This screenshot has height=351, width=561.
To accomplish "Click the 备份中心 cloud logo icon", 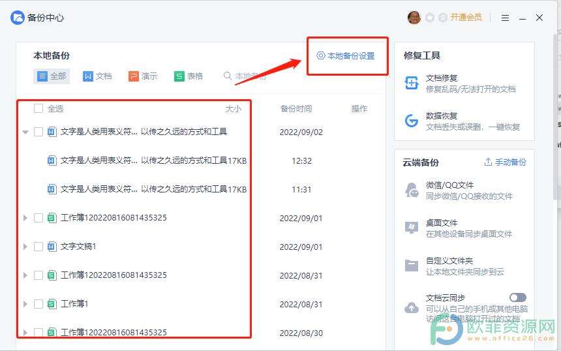I will click(17, 18).
